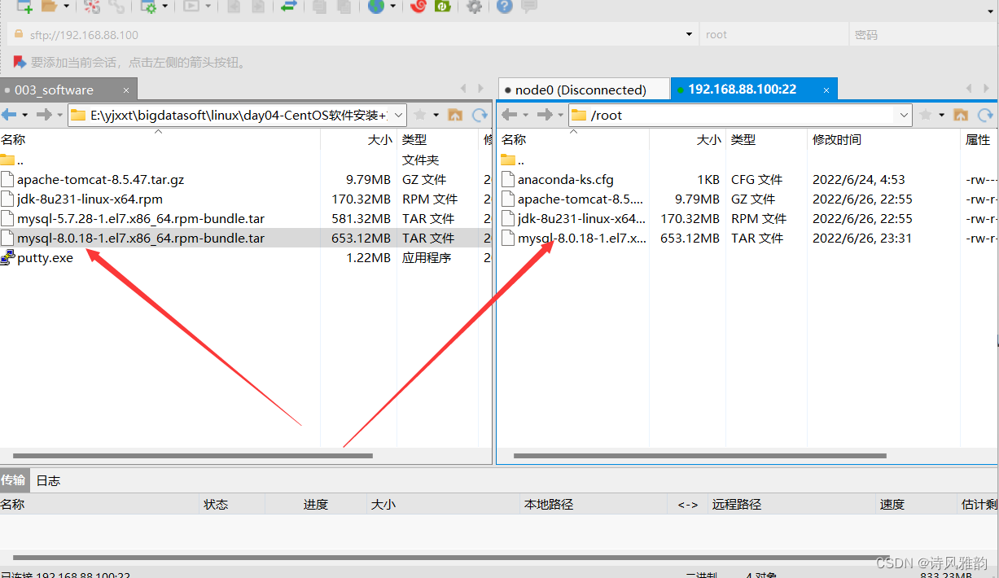Click the username field showing root
Viewport: 999px width, 578px height.
(773, 35)
